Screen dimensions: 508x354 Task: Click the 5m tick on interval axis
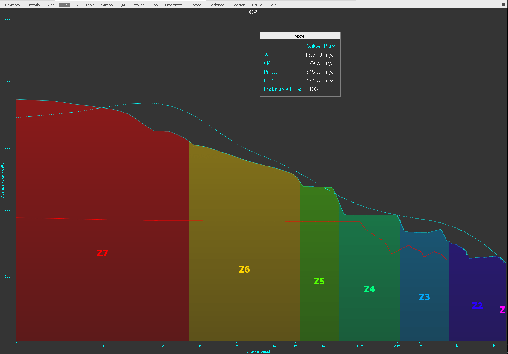click(x=322, y=346)
